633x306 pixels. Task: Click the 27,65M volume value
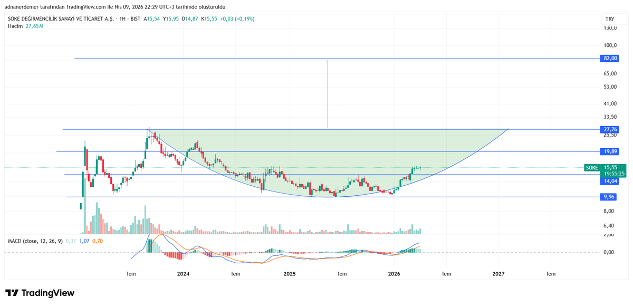(x=34, y=25)
